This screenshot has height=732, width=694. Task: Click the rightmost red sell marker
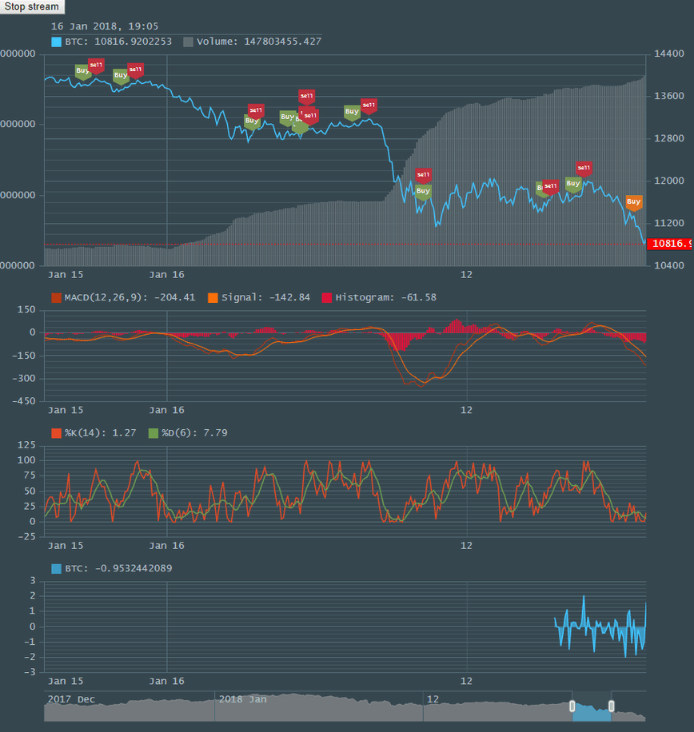(x=584, y=169)
